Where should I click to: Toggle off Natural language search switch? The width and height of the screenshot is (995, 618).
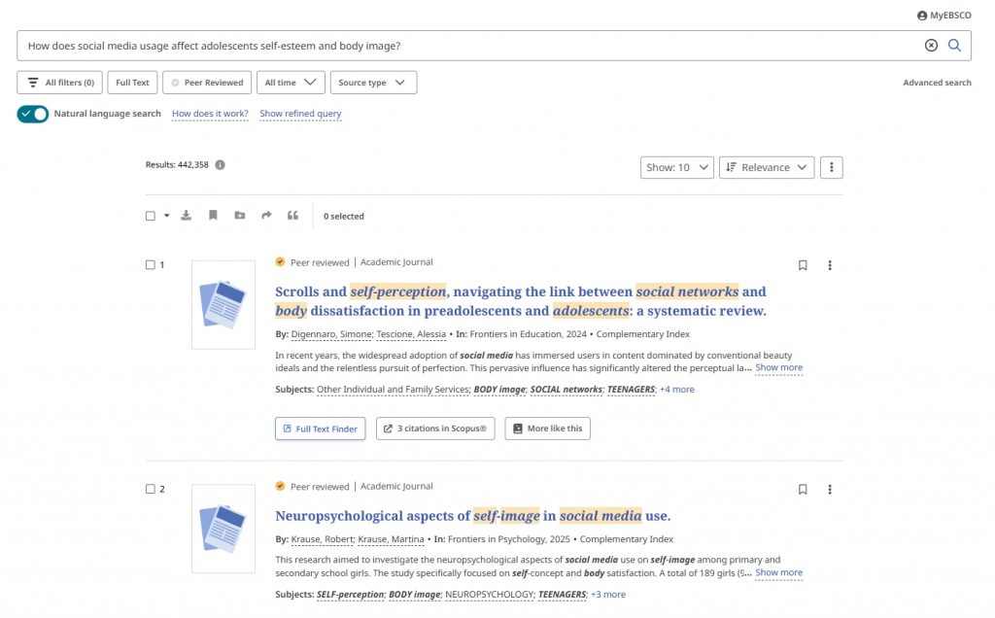[33, 115]
